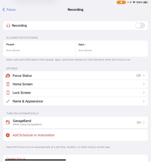
Task: Select the Home Screen phone icon
Action: click(x=8, y=84)
